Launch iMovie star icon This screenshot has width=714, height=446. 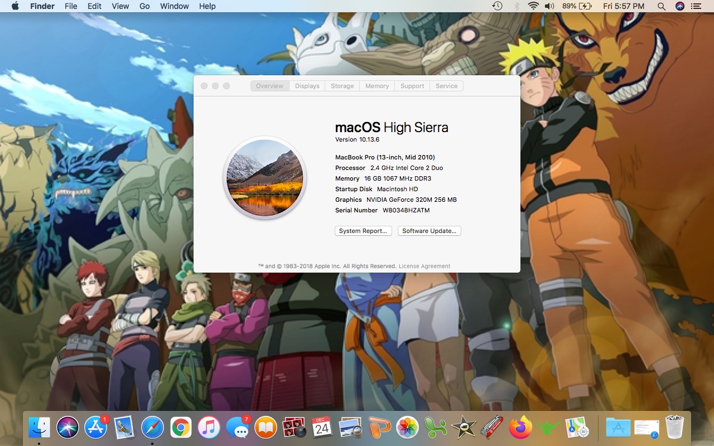point(464,428)
